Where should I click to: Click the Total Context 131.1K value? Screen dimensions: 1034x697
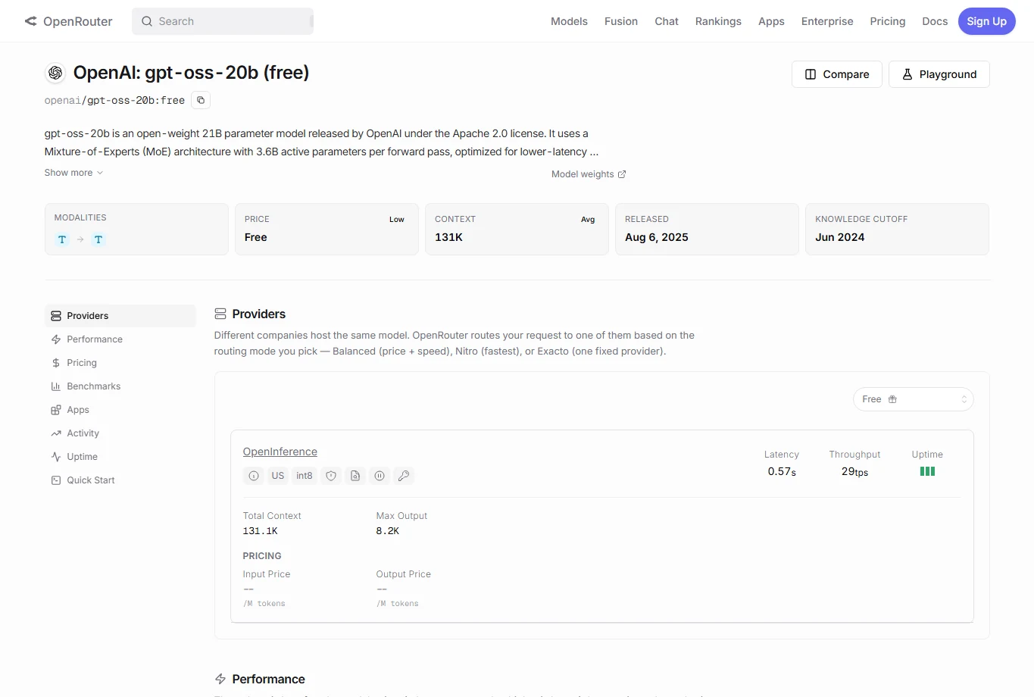(x=260, y=531)
